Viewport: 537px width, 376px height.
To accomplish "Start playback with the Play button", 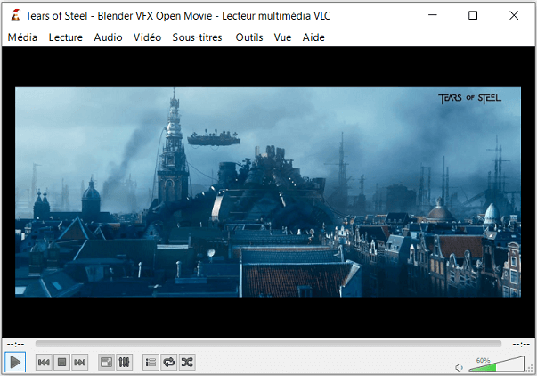I will [x=15, y=362].
